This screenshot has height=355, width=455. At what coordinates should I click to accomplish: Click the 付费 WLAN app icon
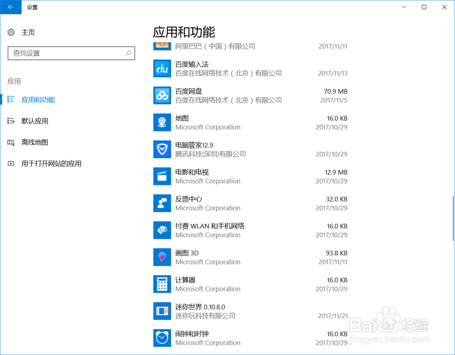tap(162, 230)
